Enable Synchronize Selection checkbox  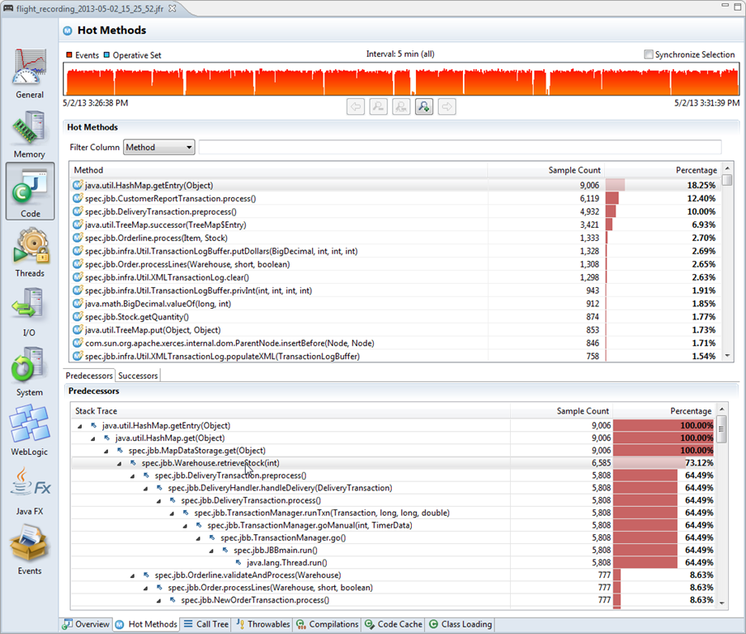click(x=648, y=54)
